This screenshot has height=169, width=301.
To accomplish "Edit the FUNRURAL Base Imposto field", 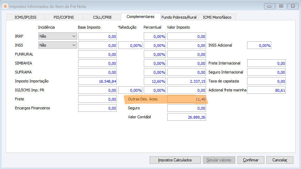I will click(x=97, y=54).
